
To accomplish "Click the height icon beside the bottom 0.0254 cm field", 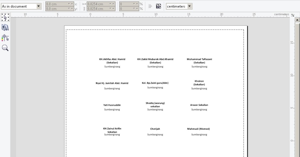I will pyautogui.click(x=84, y=9).
